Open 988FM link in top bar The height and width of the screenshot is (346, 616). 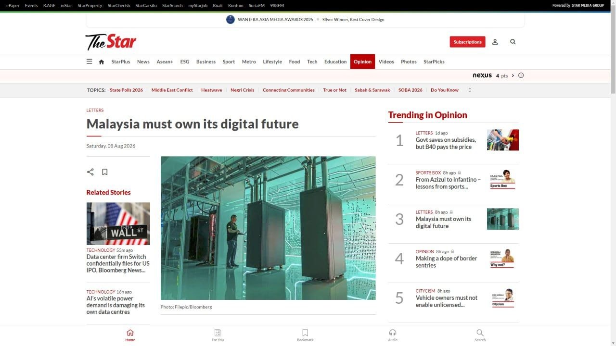pyautogui.click(x=277, y=5)
